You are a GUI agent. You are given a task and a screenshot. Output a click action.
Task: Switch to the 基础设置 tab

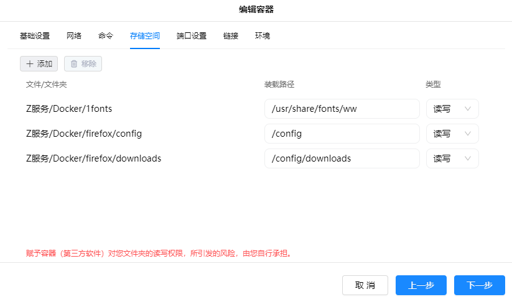[35, 36]
